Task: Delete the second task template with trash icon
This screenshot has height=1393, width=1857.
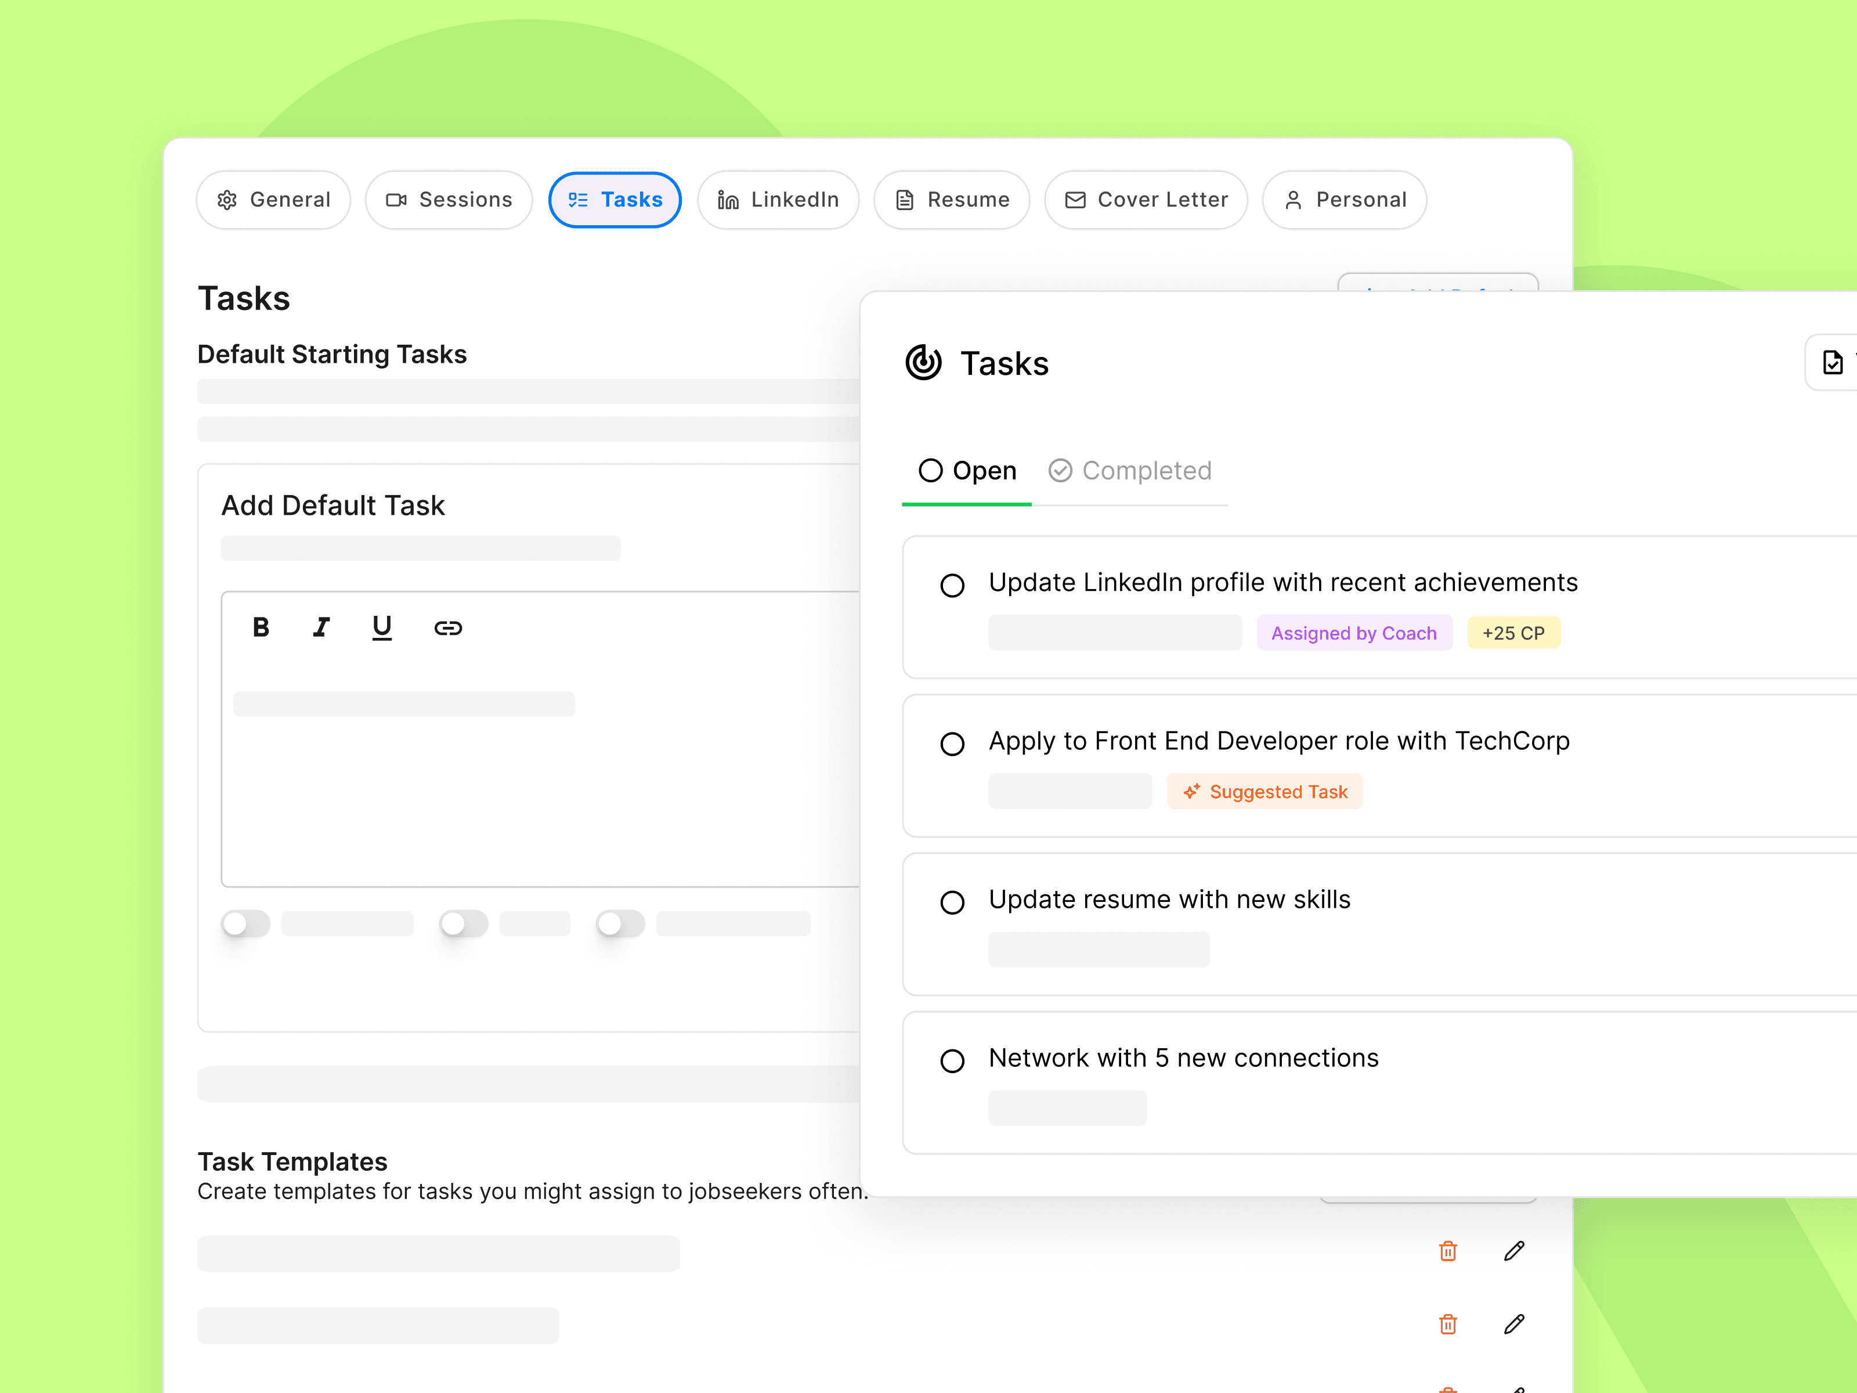Action: (1447, 1324)
